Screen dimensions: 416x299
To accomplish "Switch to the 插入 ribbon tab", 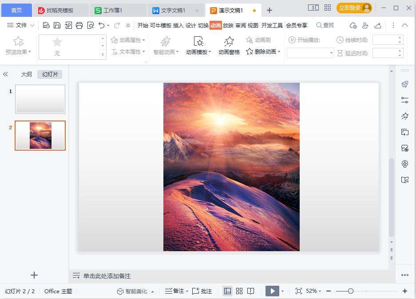I will (x=178, y=25).
